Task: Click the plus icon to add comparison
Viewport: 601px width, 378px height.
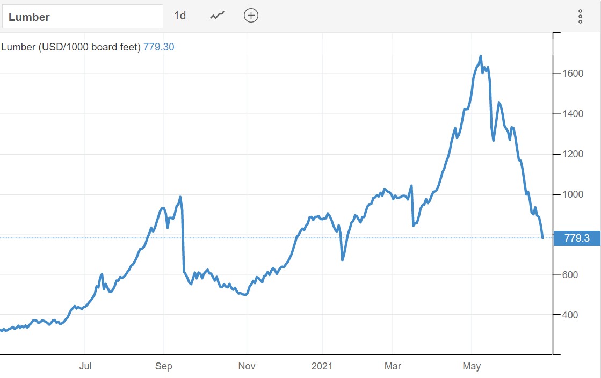Action: click(251, 16)
